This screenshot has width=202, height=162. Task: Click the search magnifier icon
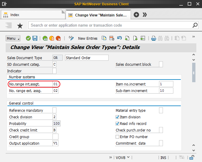[195, 25]
